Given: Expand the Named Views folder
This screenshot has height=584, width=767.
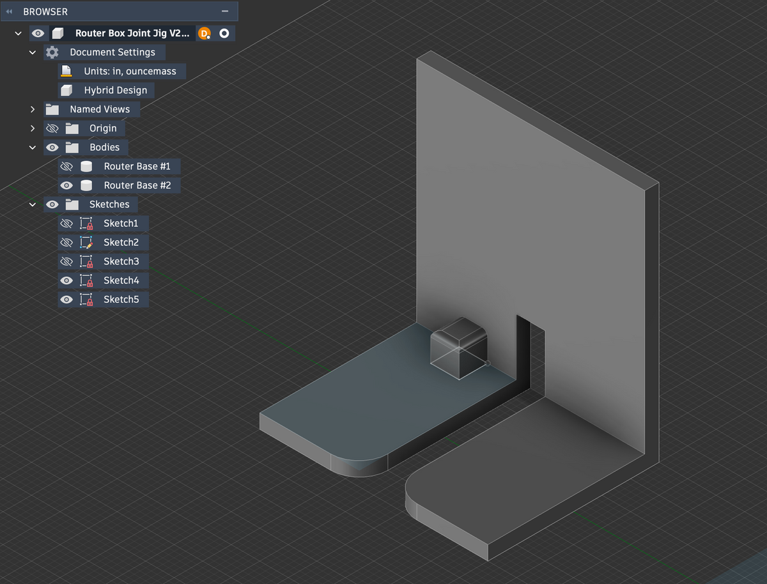Looking at the screenshot, I should tap(33, 109).
